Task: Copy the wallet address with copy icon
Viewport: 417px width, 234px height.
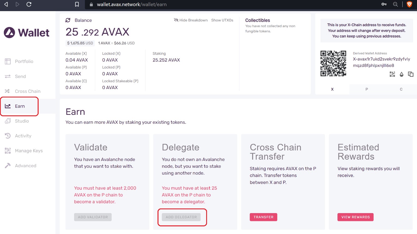Action: tap(411, 74)
